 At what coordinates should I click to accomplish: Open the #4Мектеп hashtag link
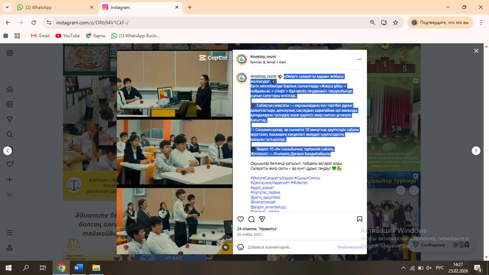(x=299, y=183)
